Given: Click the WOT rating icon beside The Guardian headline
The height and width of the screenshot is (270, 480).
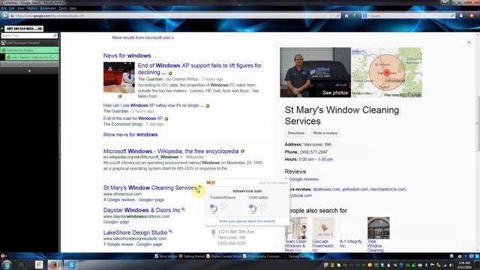Looking at the screenshot, I should click(170, 73).
